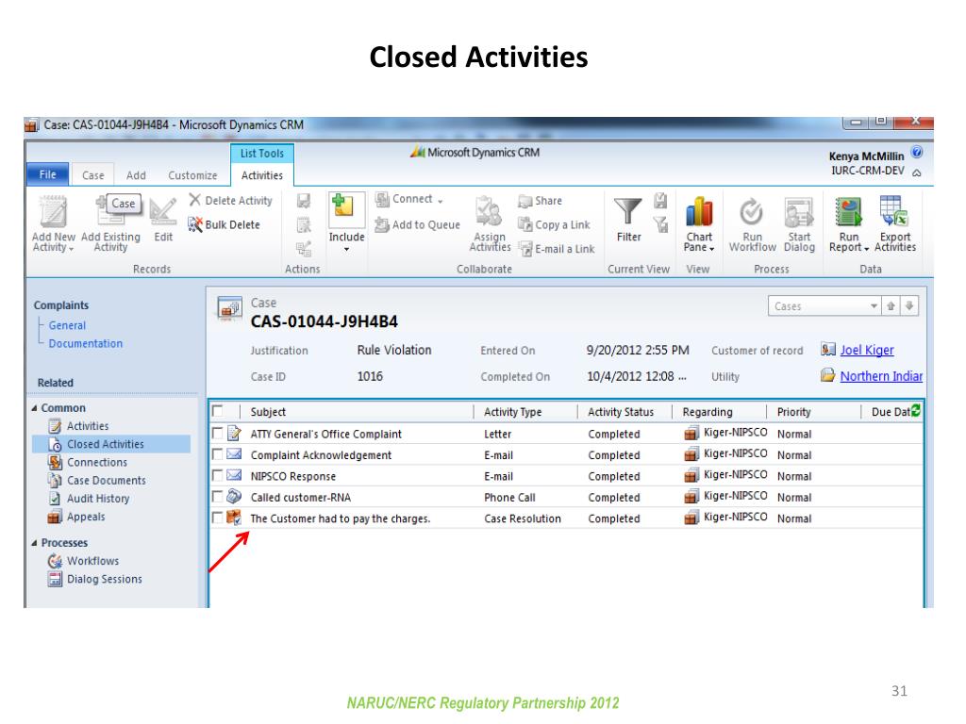Click the Complaint Acknowledgement e-mail icon
This screenshot has height=724, width=966.
click(x=234, y=454)
